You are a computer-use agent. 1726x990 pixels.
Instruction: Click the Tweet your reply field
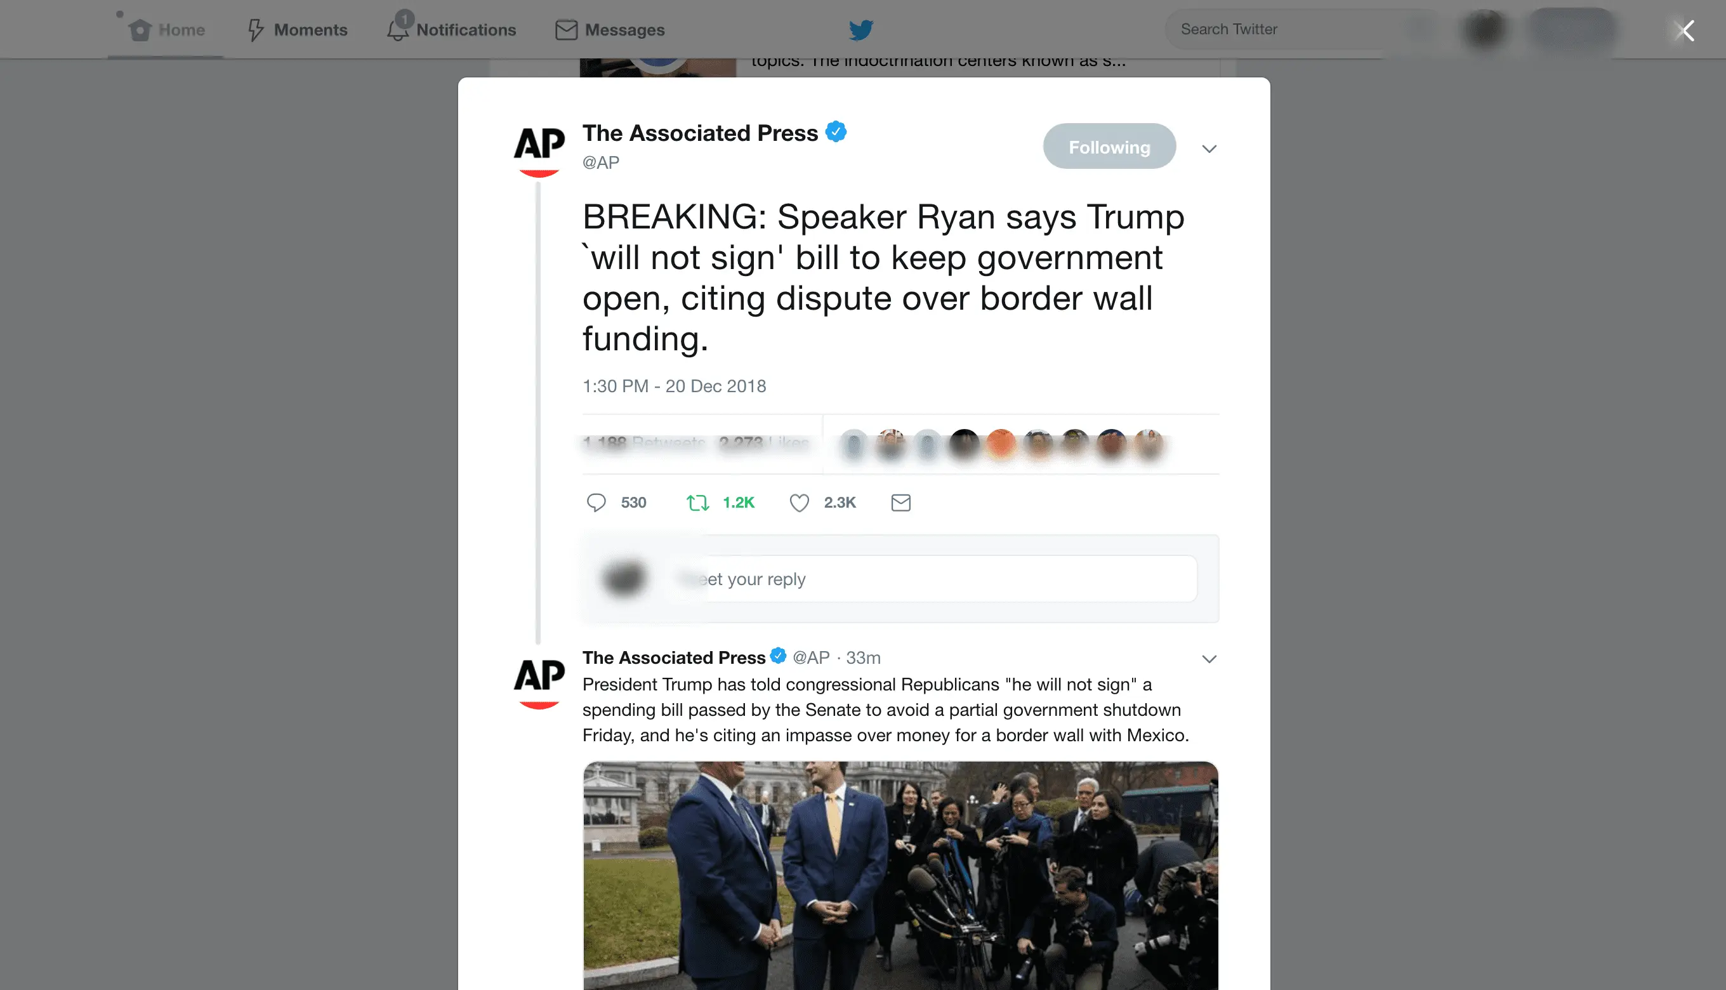937,579
